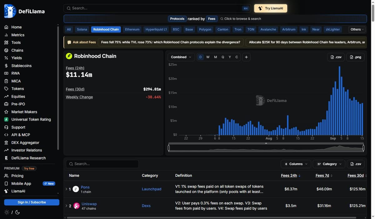Screen dimensions: 375x219
Task: Switch to light theme sun icon
Action: (7, 212)
